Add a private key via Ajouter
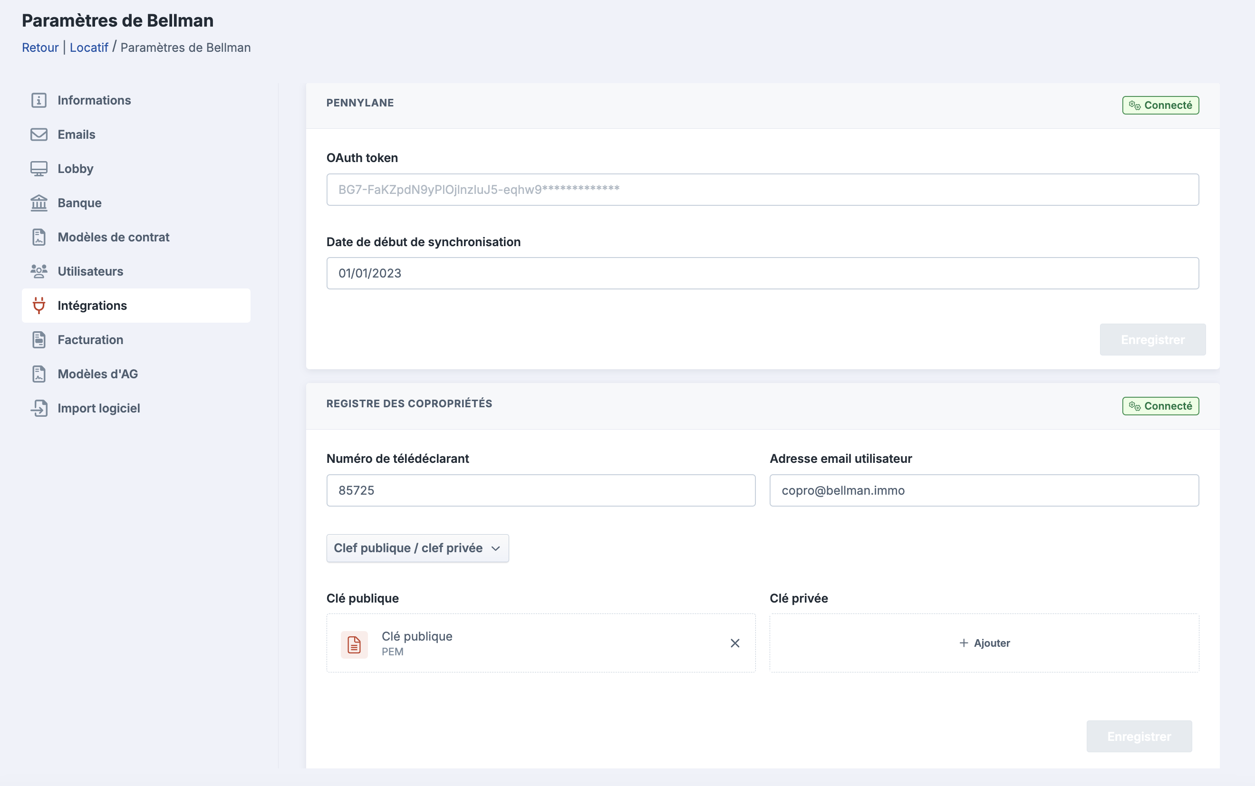Viewport: 1255px width, 786px height. [x=984, y=643]
